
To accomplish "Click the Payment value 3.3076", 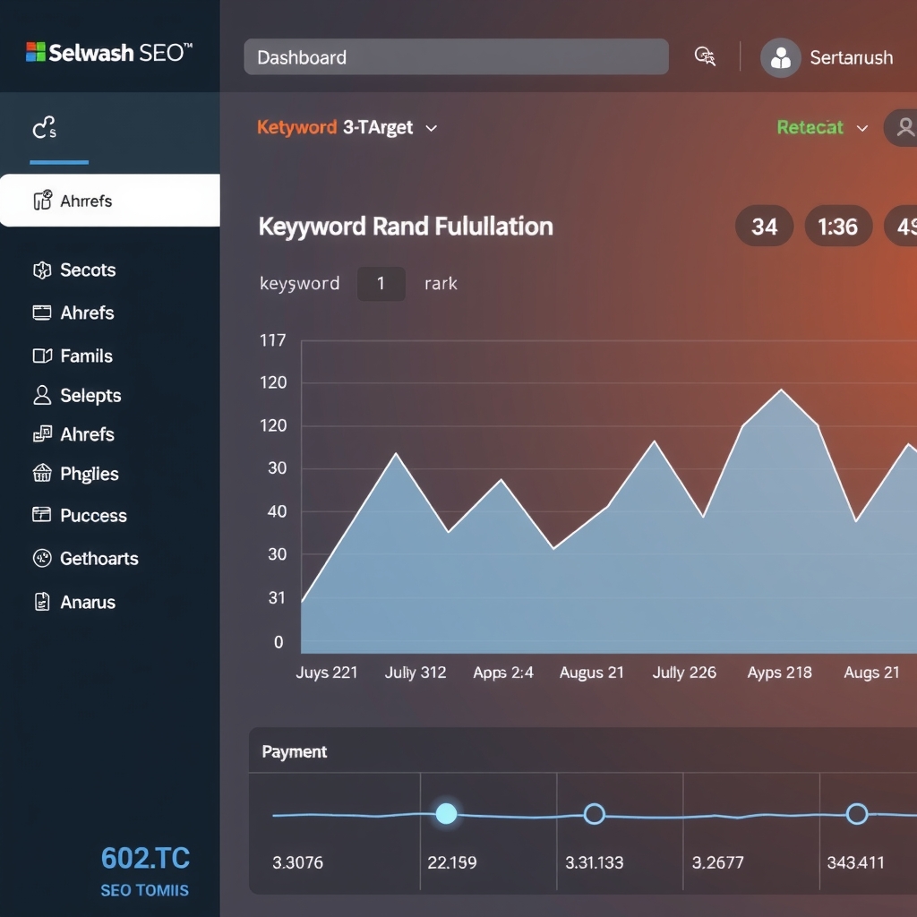I will (297, 862).
